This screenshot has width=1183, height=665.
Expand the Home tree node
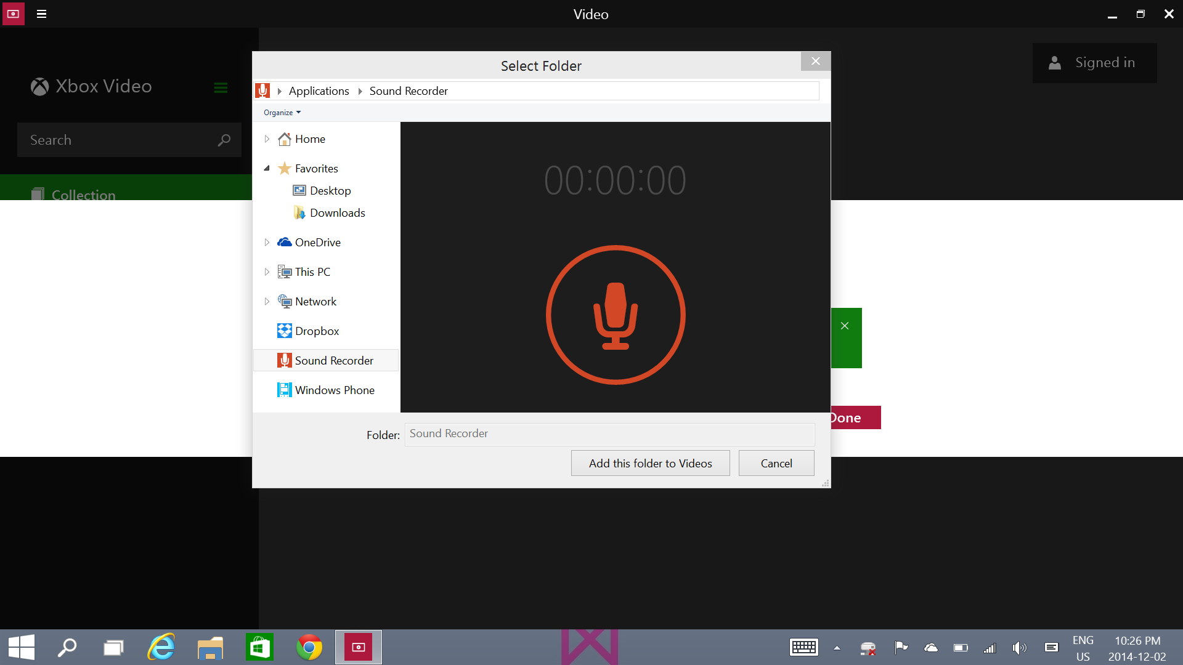(x=267, y=139)
